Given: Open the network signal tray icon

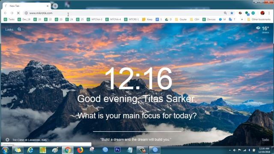Looking at the screenshot, I should [244, 150].
